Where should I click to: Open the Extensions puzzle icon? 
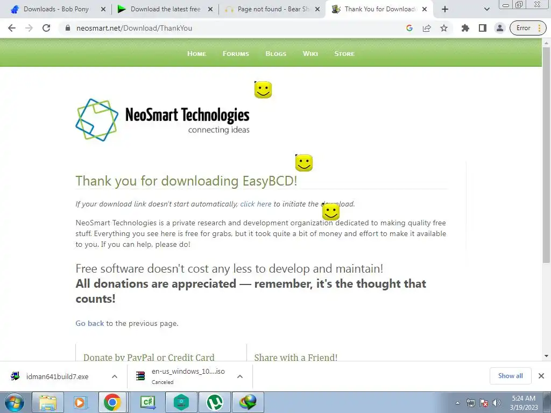(465, 28)
